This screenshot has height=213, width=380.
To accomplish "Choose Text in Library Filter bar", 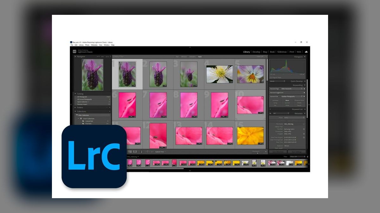I will point(177,57).
